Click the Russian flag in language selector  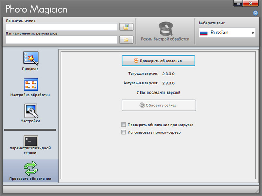pos(203,33)
